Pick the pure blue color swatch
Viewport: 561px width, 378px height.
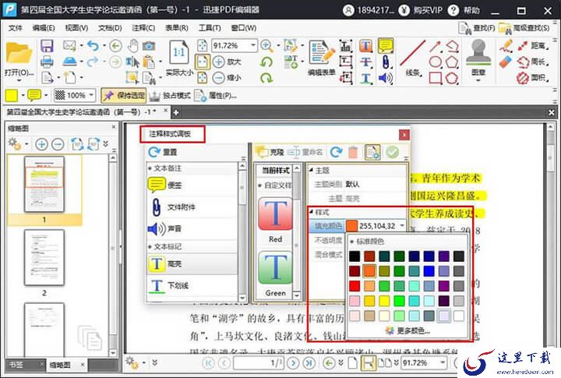429,270
